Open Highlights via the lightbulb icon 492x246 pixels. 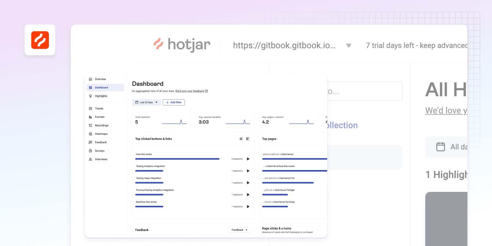pyautogui.click(x=90, y=96)
